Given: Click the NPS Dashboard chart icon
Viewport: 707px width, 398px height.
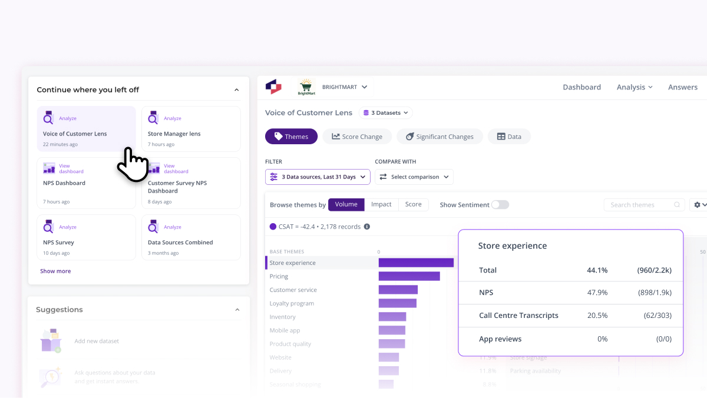Looking at the screenshot, I should coord(49,168).
